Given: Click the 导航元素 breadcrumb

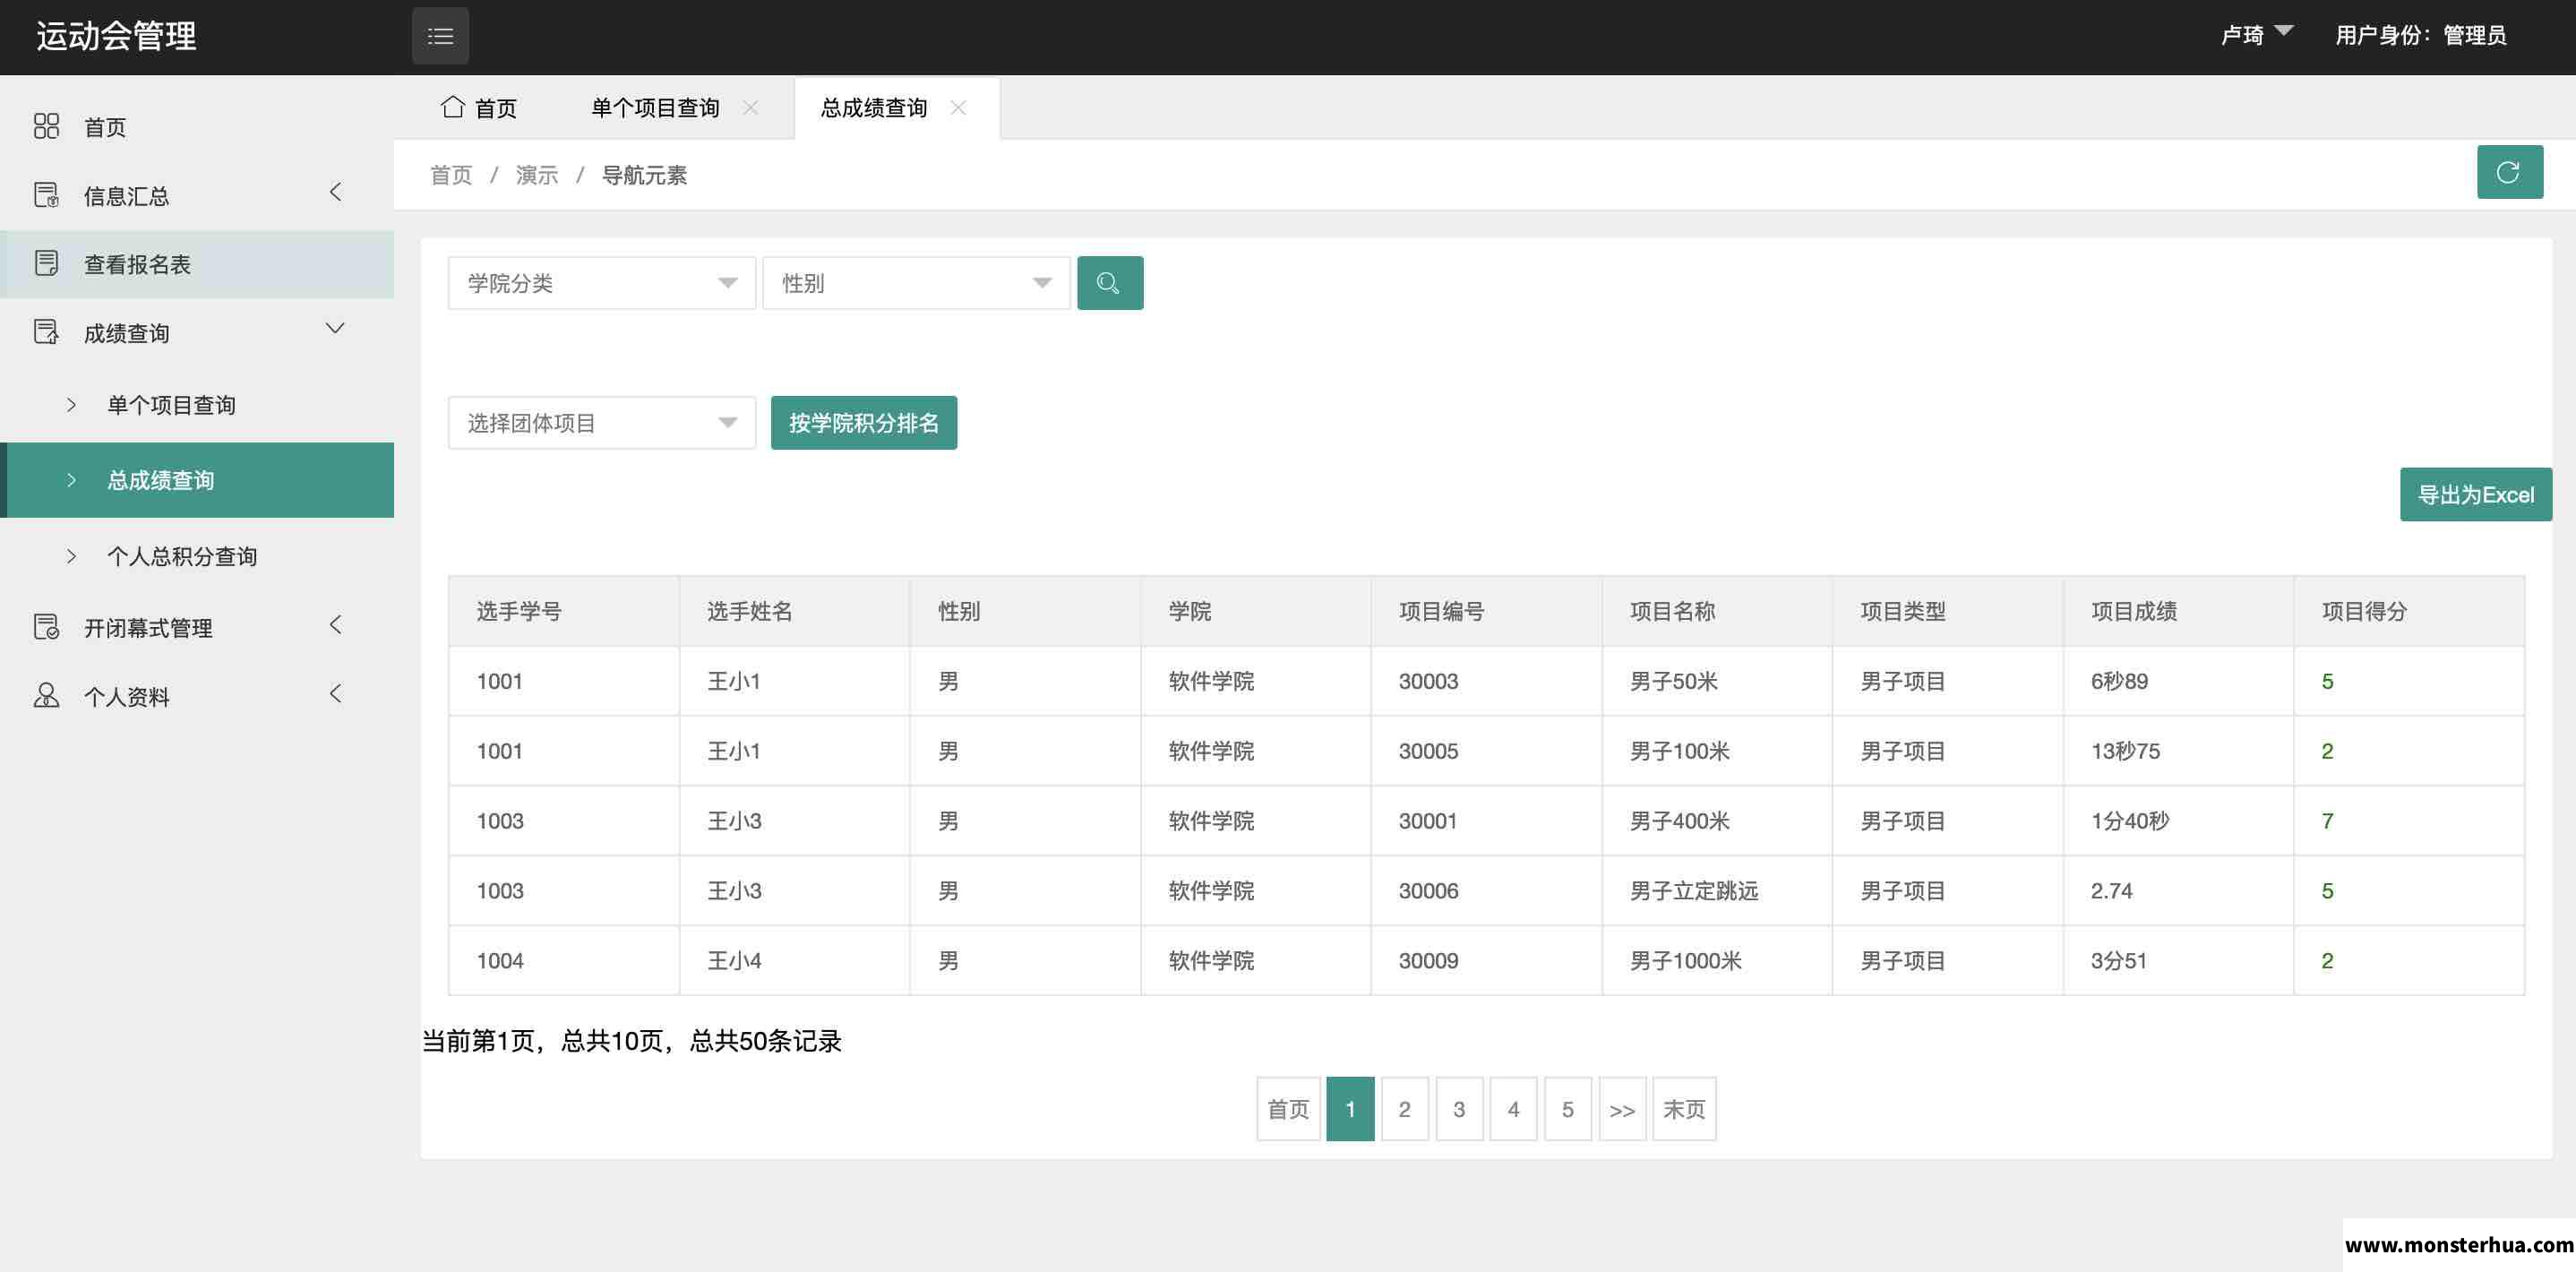Looking at the screenshot, I should pos(644,175).
